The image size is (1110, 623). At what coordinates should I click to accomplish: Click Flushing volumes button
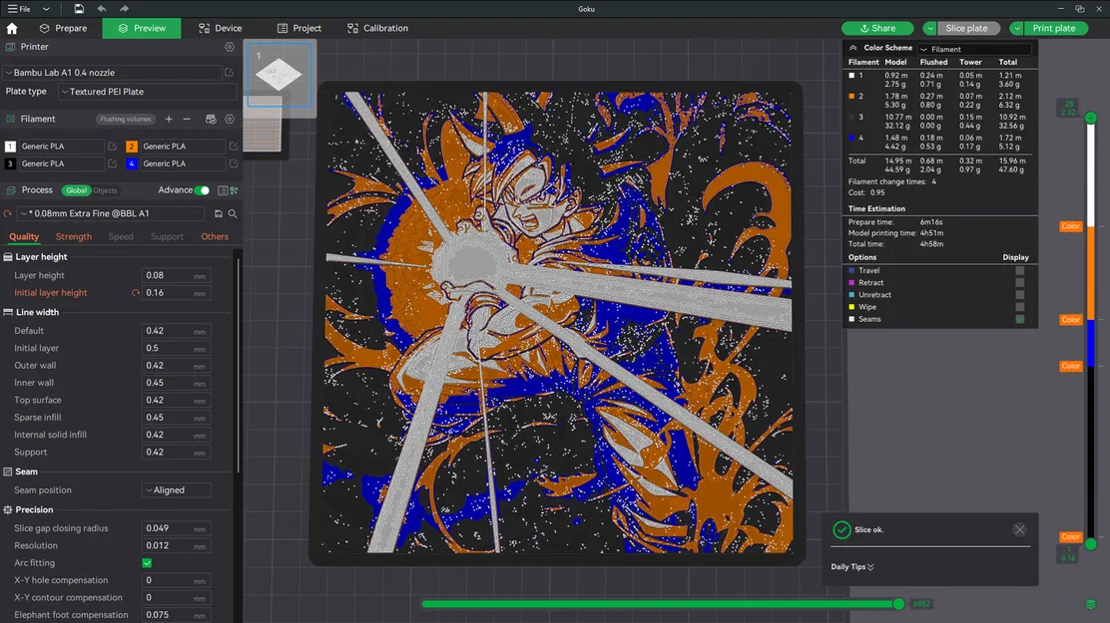click(x=126, y=119)
